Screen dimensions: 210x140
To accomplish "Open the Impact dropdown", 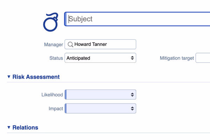I will coord(100,108).
